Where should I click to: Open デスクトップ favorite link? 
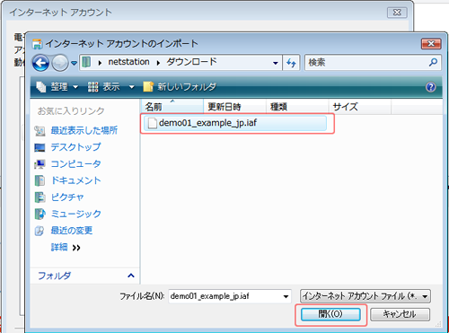tap(75, 147)
